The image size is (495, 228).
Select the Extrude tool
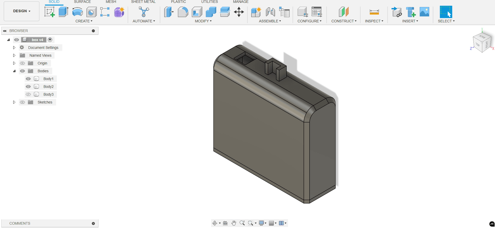click(x=63, y=12)
